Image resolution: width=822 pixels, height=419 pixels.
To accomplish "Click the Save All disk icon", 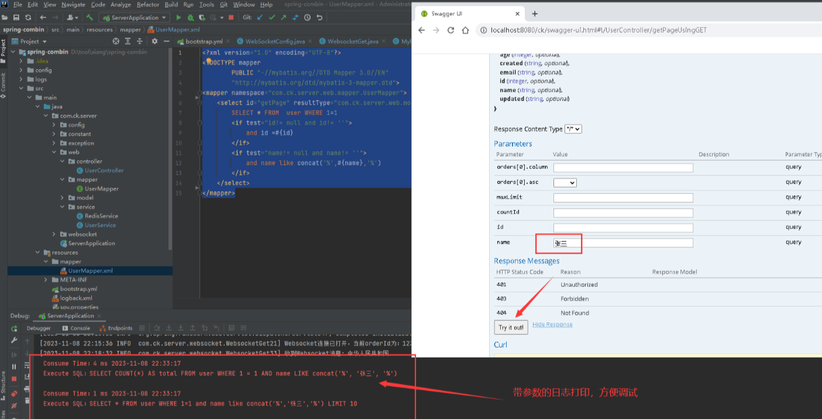I will (16, 18).
